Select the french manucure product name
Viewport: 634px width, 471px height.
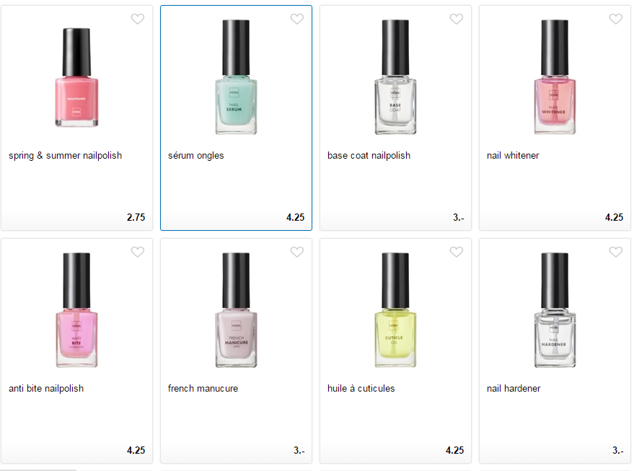(203, 389)
